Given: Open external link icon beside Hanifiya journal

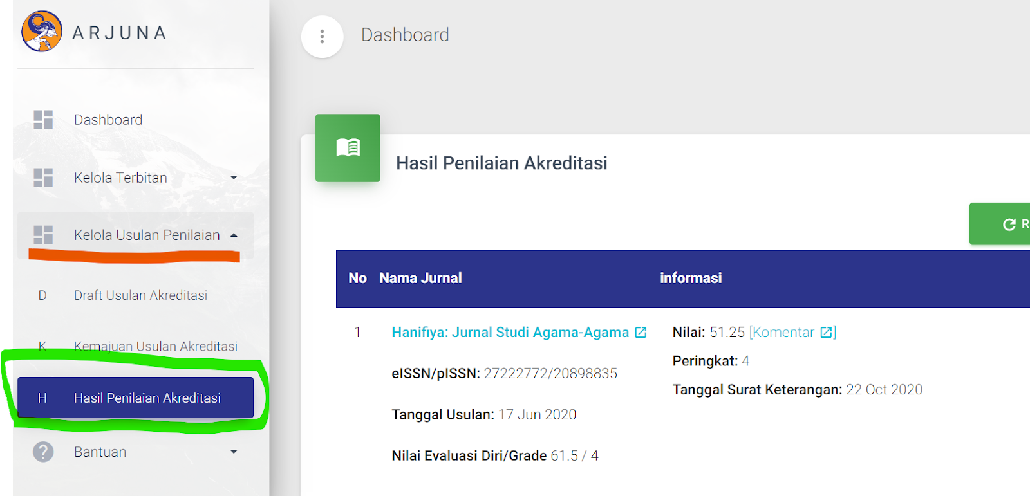Looking at the screenshot, I should click(641, 333).
